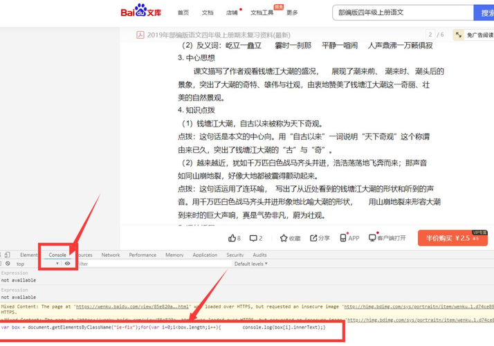Click the clear console icon
The image size is (494, 346).
pyautogui.click(x=8, y=264)
